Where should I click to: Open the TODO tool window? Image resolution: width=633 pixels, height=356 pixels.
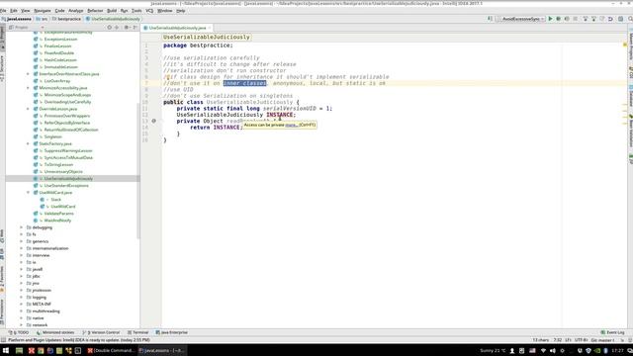(x=20, y=332)
